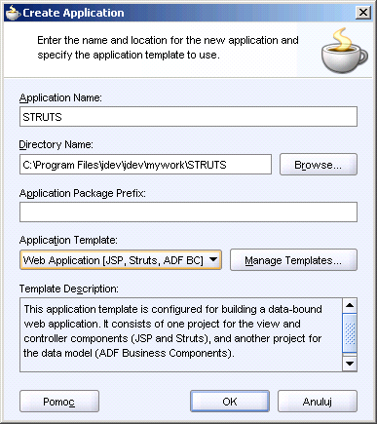Click the description scrollbar up arrow

(350, 305)
